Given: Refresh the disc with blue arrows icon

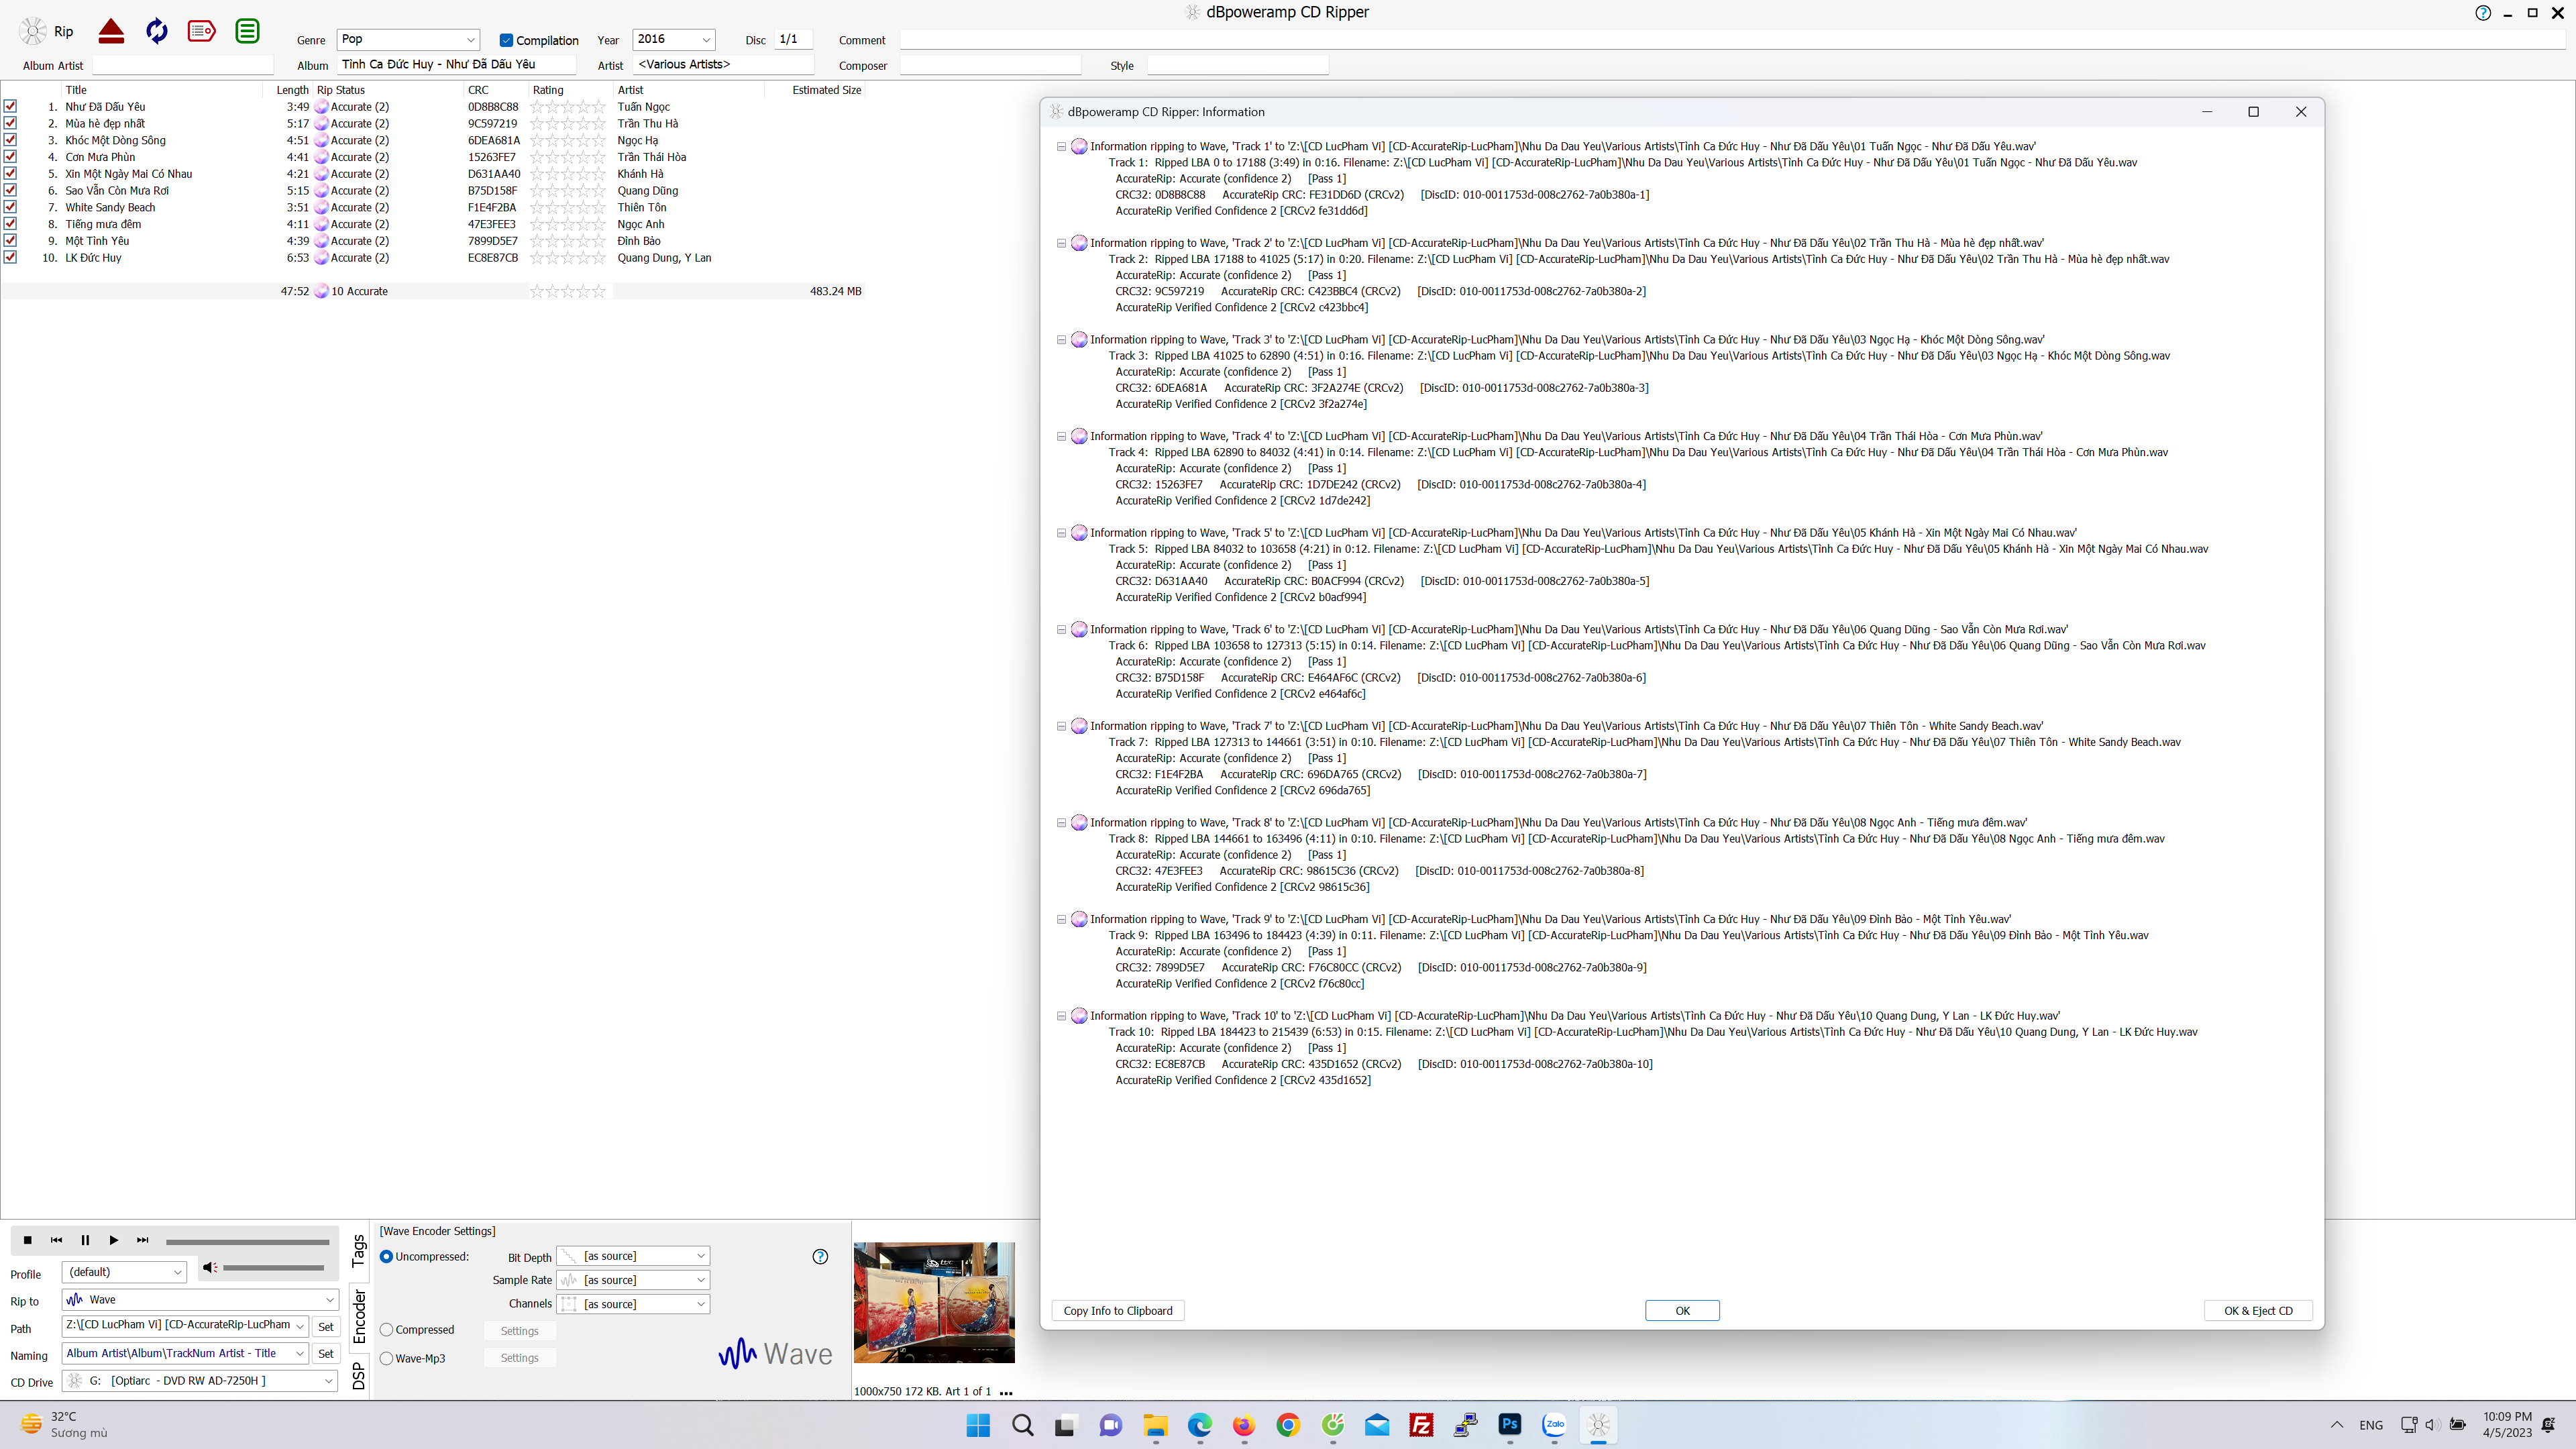Looking at the screenshot, I should [157, 32].
